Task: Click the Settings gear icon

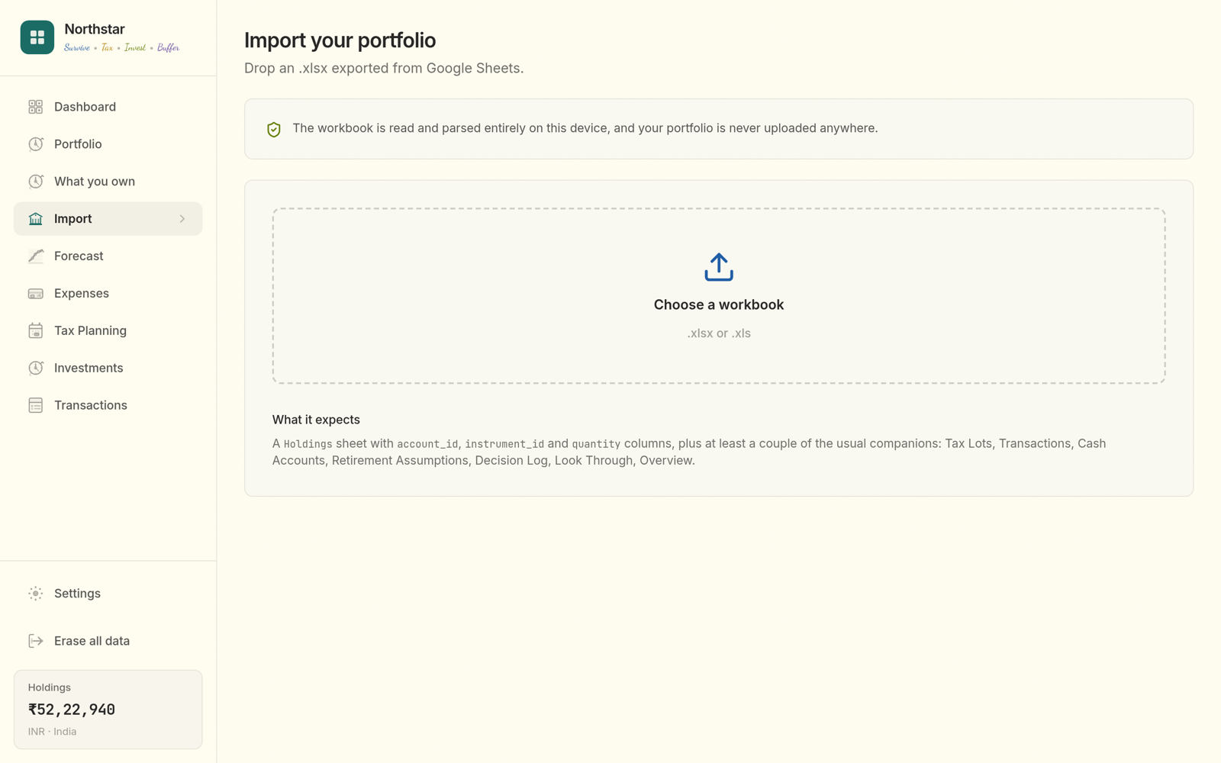Action: [36, 594]
